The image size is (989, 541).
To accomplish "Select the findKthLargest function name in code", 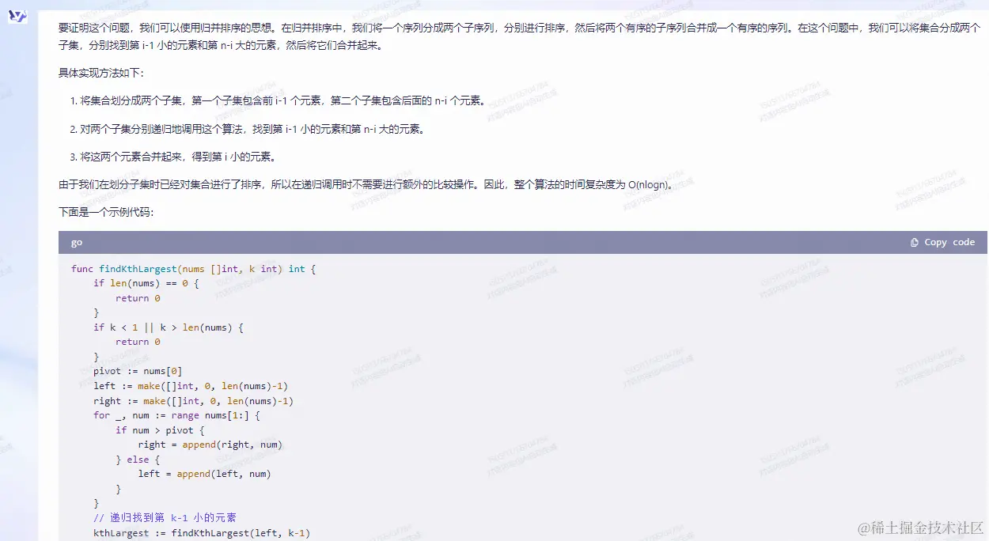I will 137,268.
